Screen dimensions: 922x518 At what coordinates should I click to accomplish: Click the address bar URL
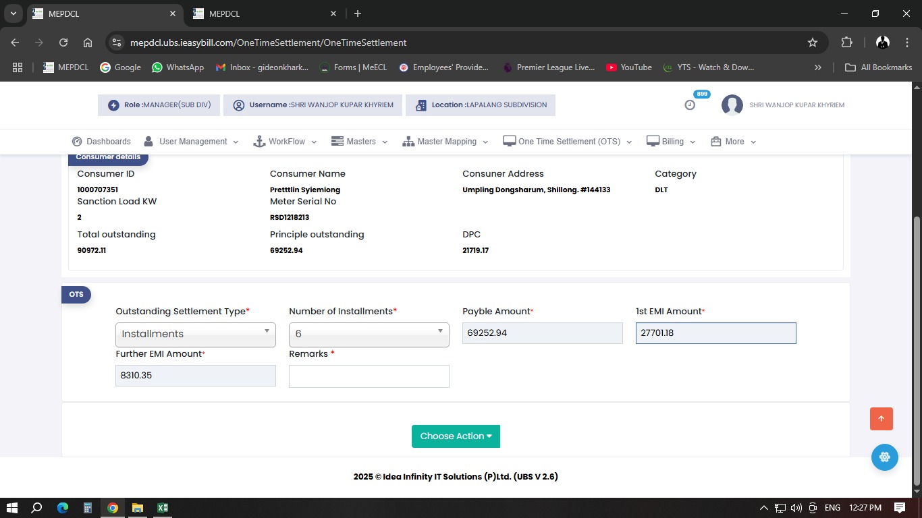[268, 42]
